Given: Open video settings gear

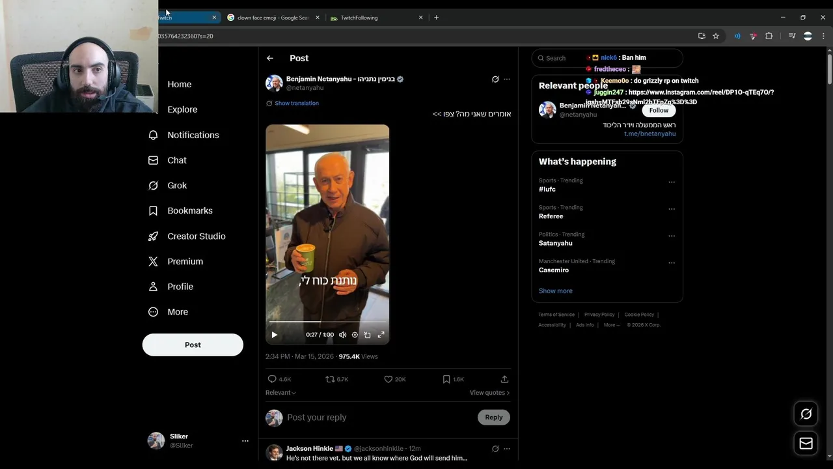Looking at the screenshot, I should [355, 335].
